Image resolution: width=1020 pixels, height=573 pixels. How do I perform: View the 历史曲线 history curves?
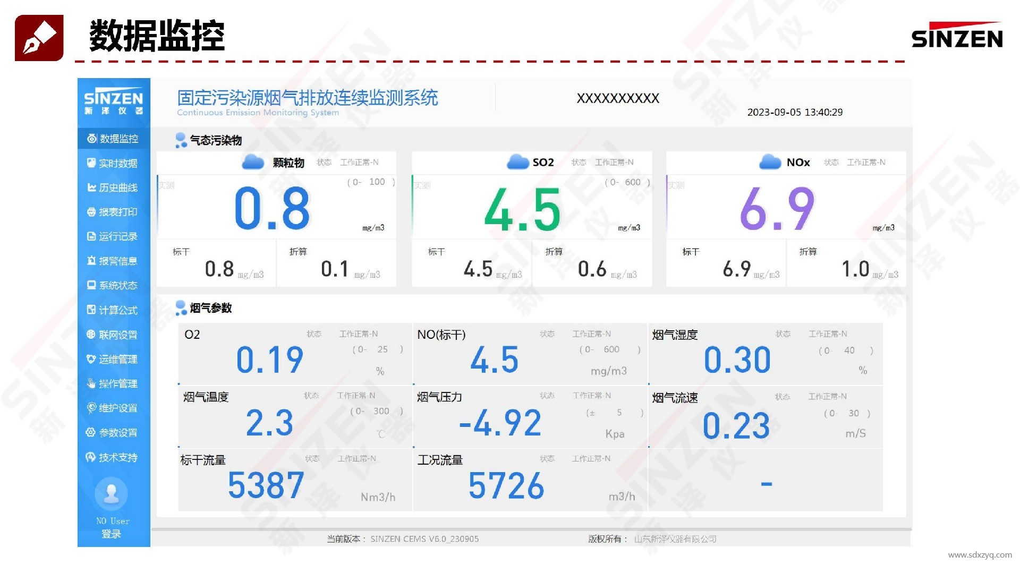113,187
